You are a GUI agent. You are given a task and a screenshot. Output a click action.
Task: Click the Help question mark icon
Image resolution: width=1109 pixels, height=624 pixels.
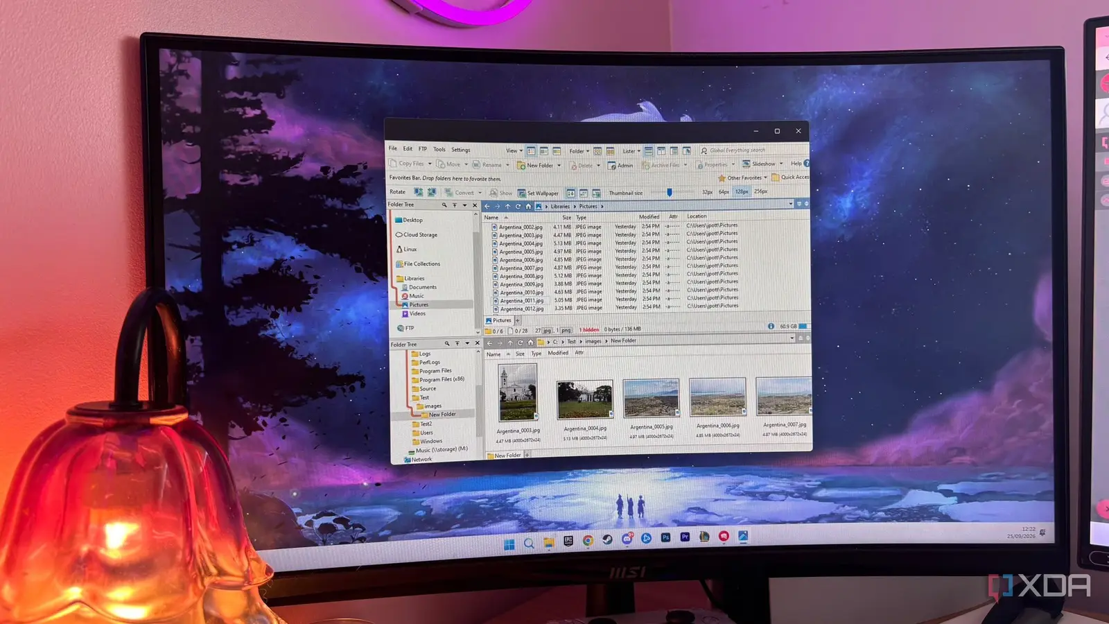coord(807,163)
